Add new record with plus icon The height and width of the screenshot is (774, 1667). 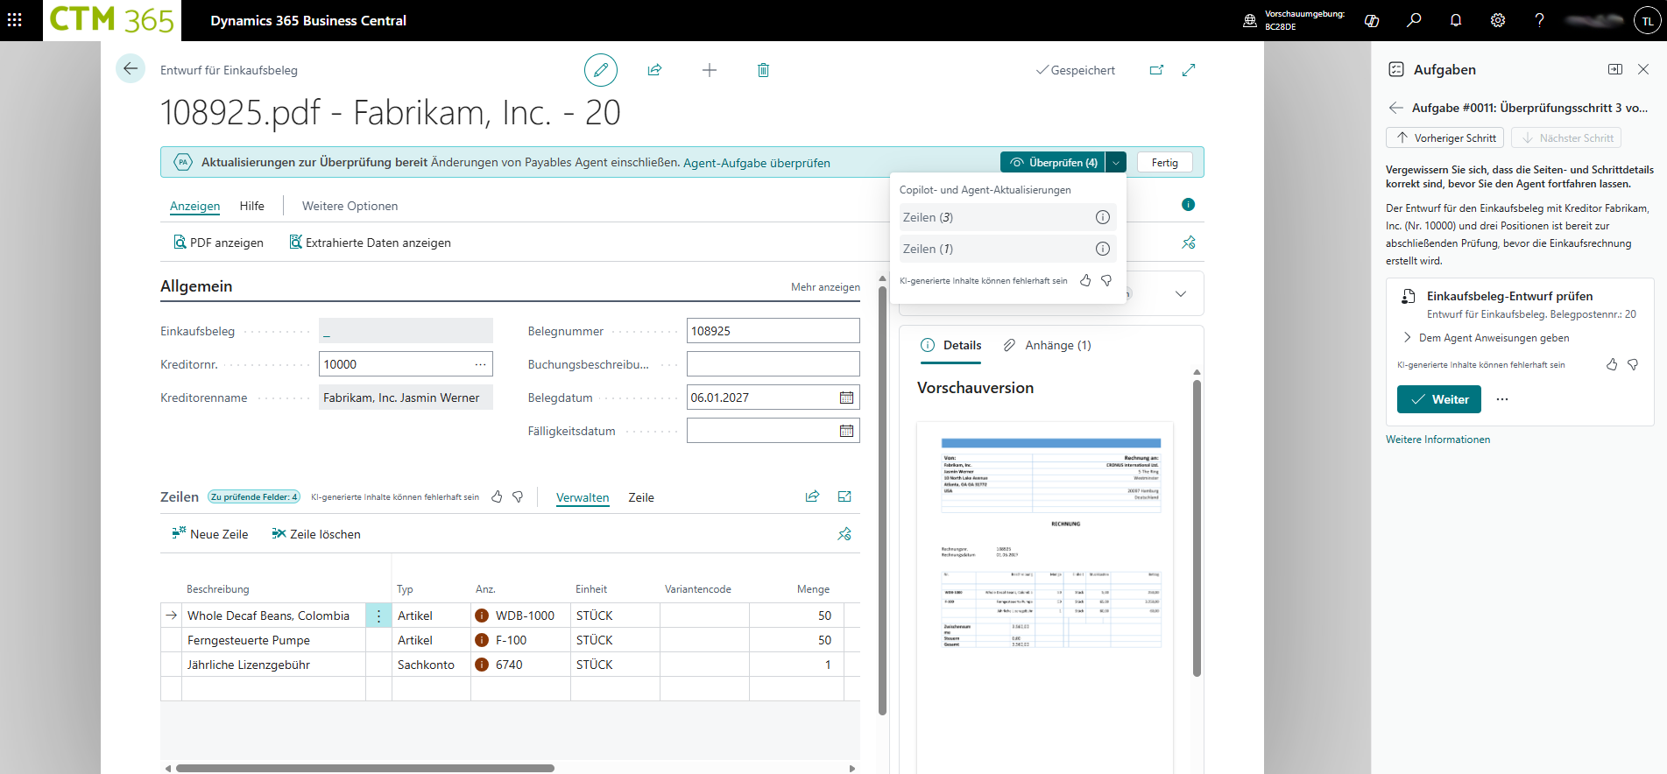[x=710, y=70]
